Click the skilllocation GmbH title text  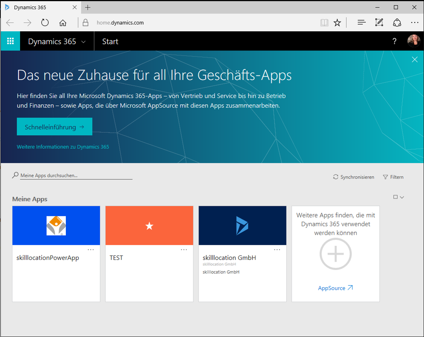(x=229, y=258)
